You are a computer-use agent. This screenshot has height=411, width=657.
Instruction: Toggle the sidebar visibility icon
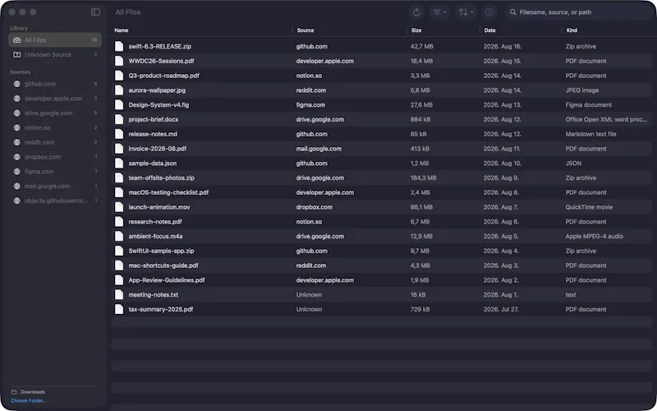[95, 12]
